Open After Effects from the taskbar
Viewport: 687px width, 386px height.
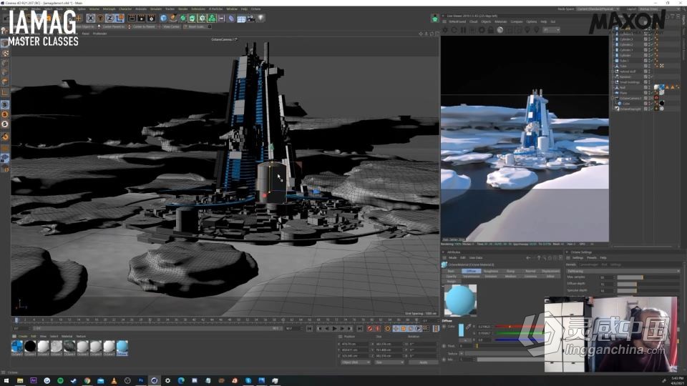coord(34,381)
